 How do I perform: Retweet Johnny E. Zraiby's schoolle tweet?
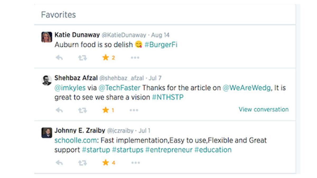[82, 163]
